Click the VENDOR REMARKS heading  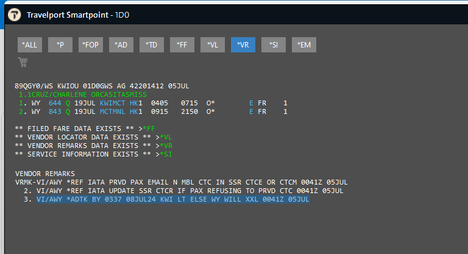point(44,174)
